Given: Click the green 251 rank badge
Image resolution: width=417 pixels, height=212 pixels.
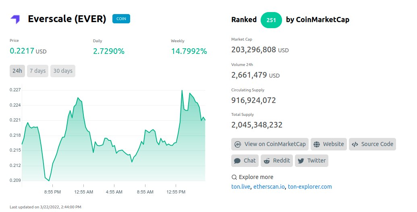Looking at the screenshot, I should coord(271,20).
